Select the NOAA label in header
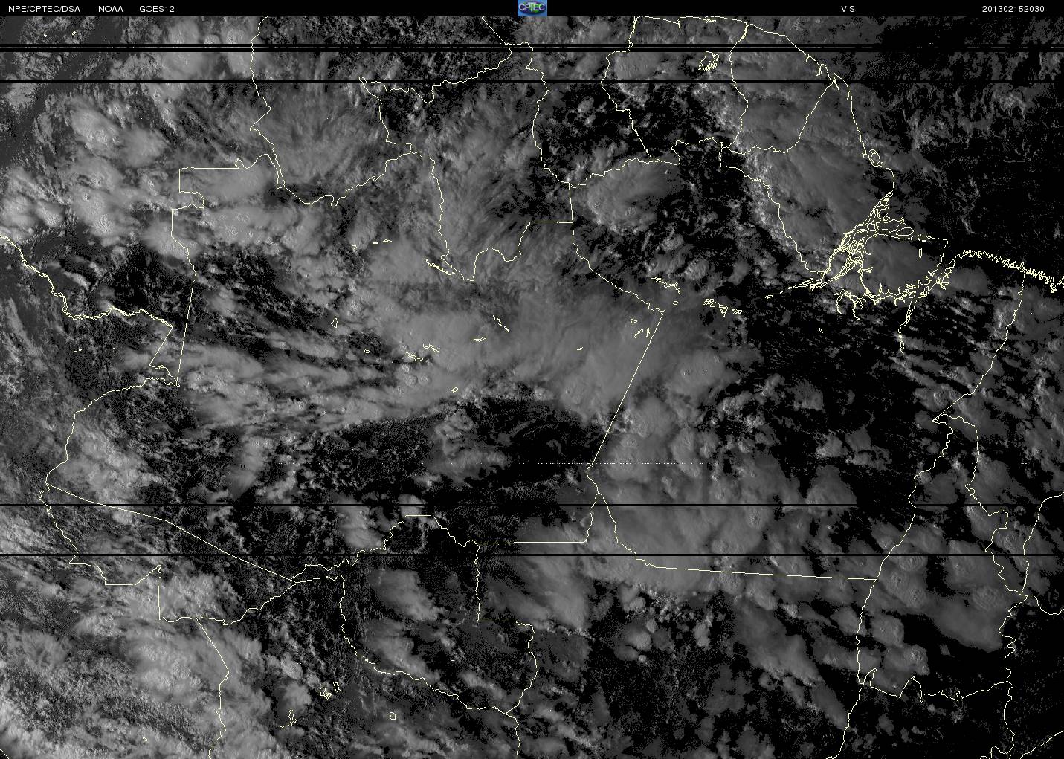The image size is (1064, 759). (111, 9)
